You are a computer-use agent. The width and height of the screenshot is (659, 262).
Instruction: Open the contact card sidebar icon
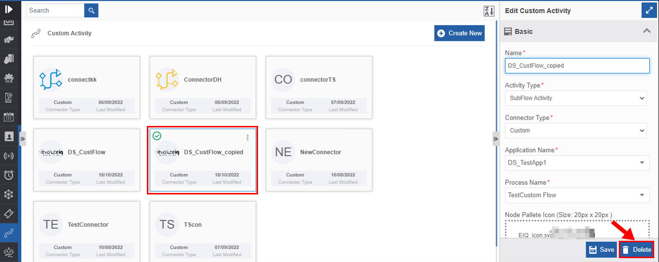[x=9, y=136]
